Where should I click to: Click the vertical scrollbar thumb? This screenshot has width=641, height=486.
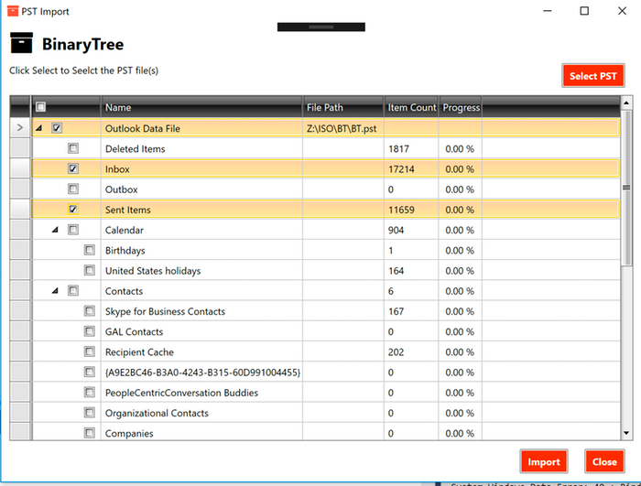coord(626,188)
